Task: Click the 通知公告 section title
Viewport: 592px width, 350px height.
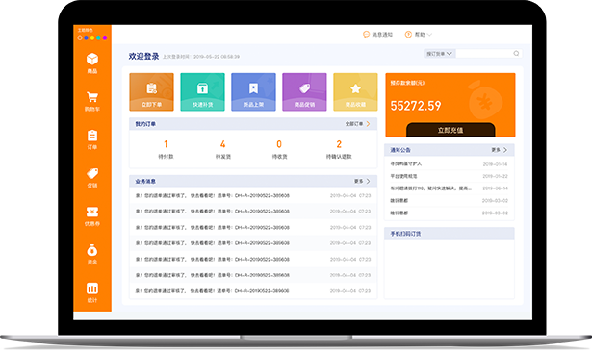Action: coord(400,150)
